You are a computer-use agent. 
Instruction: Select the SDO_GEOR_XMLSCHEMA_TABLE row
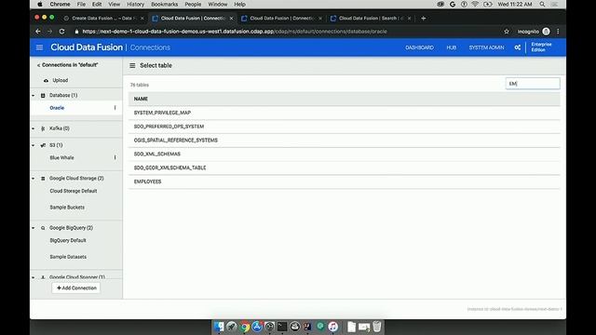coord(344,167)
